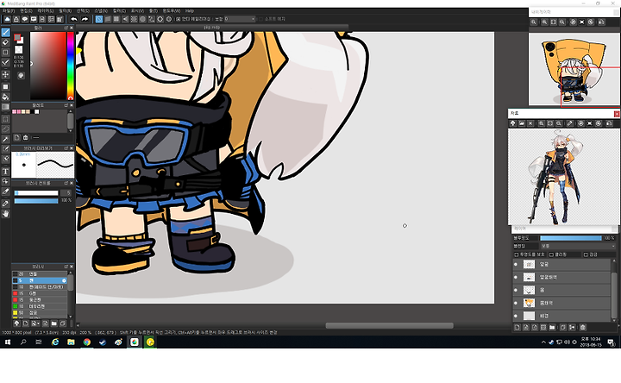This screenshot has width=621, height=383.
Task: Zoom in inside the reference window toolbar
Action: [541, 123]
